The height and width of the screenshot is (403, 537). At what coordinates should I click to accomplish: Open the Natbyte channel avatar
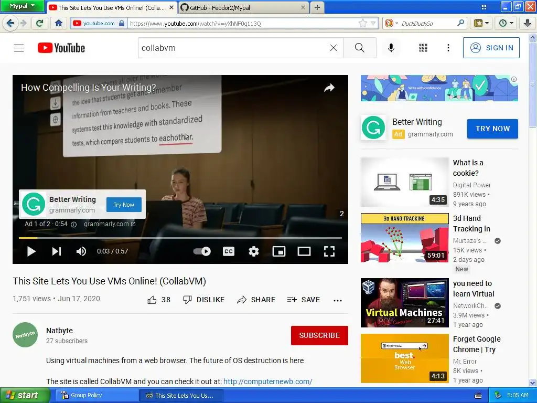tap(25, 335)
